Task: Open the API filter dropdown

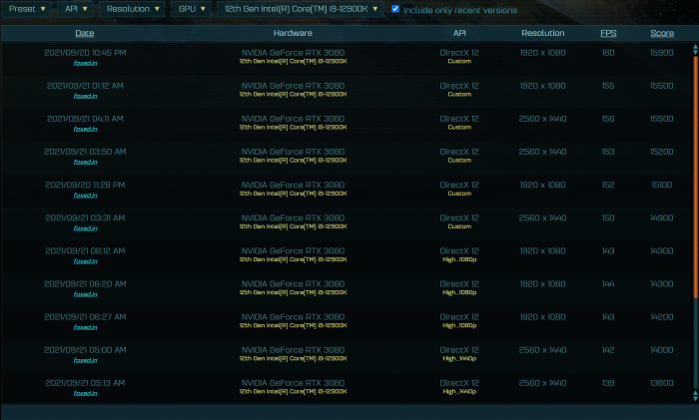Action: point(75,9)
